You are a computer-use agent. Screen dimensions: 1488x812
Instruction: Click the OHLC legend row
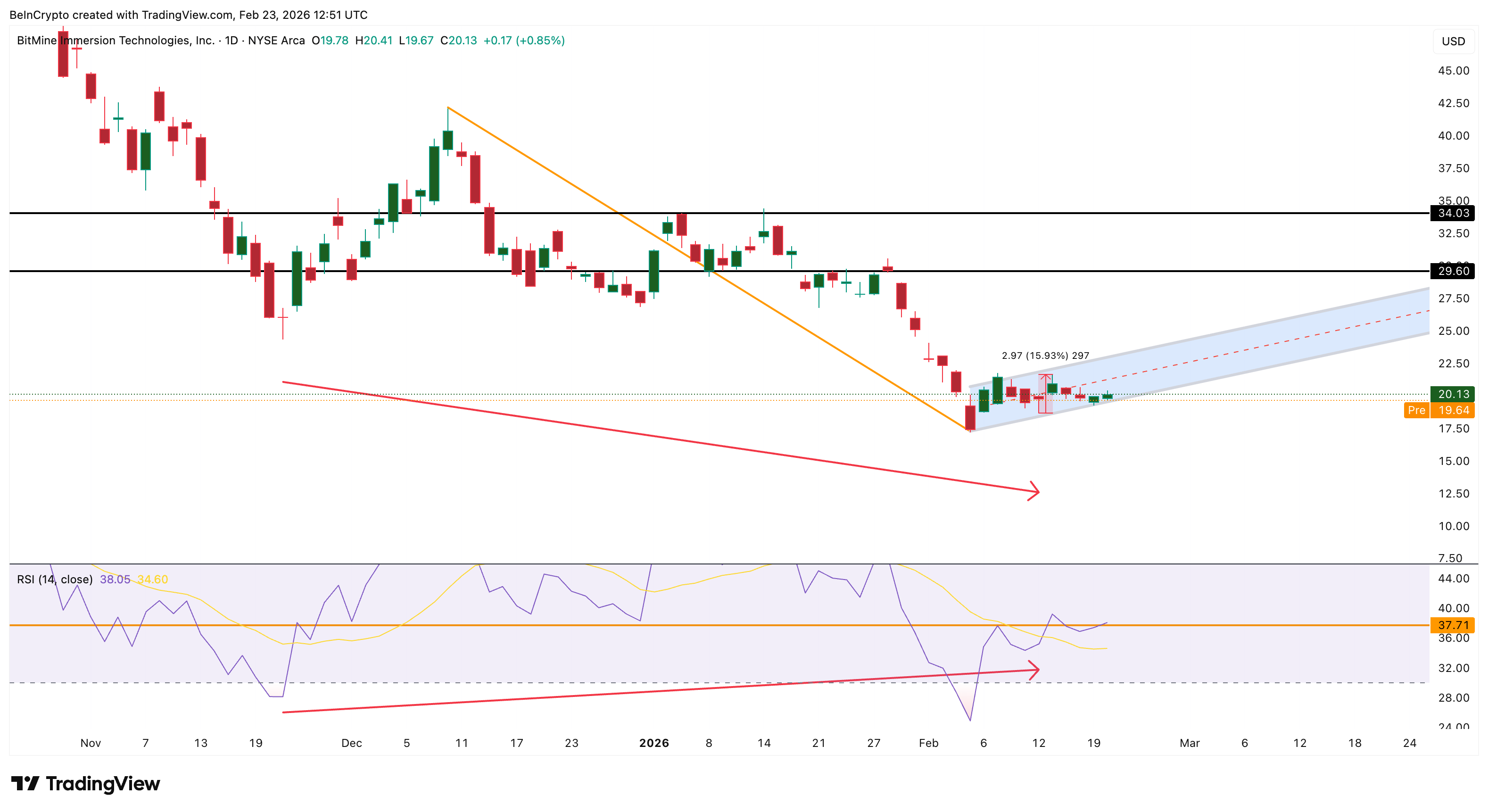point(439,41)
